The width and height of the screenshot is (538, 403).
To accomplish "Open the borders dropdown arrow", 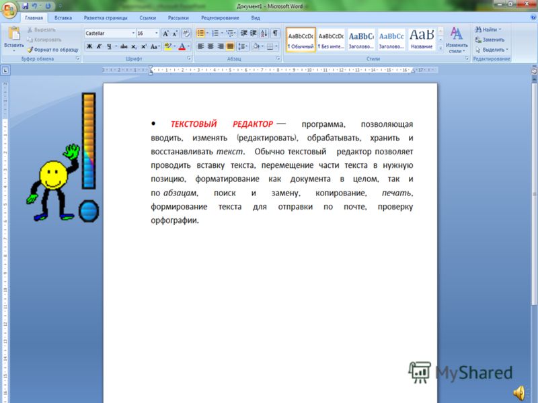I will pyautogui.click(x=276, y=46).
